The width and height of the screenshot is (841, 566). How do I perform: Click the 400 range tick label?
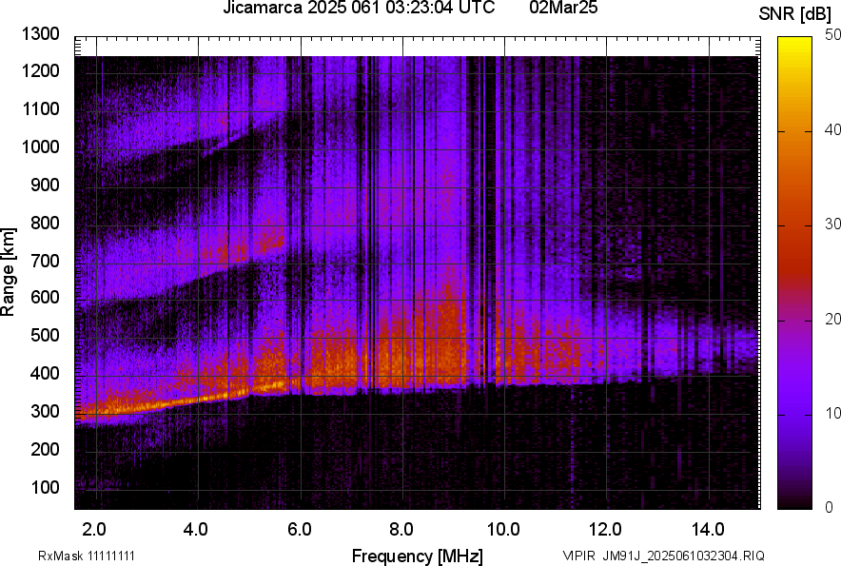point(48,374)
